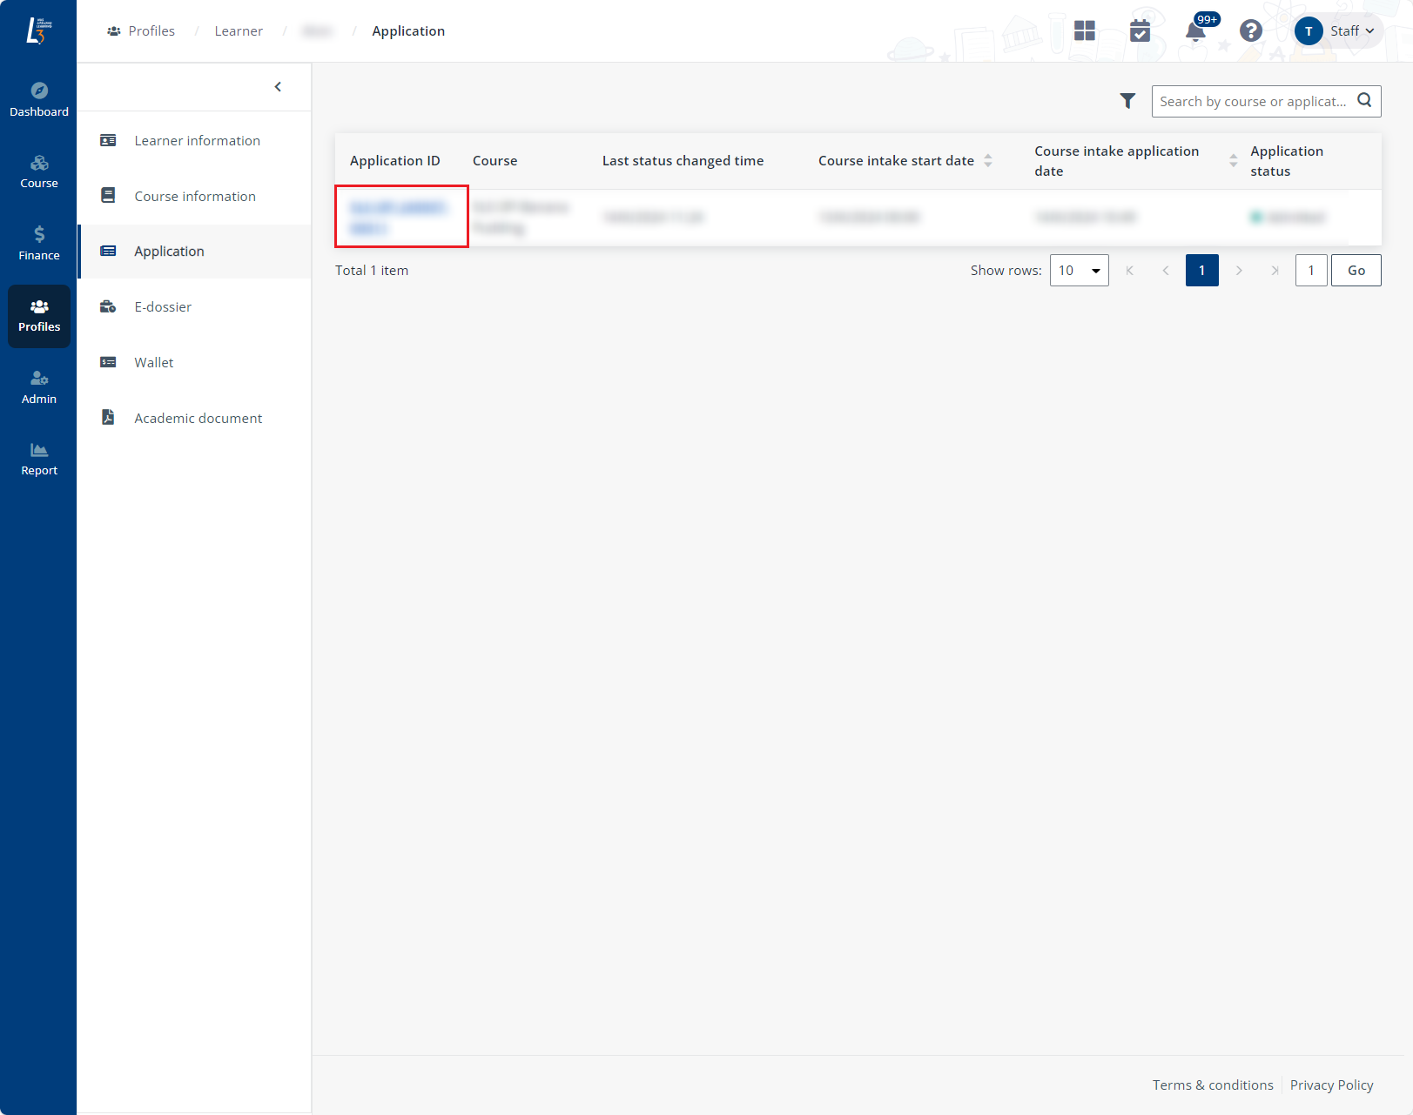Open the Show rows dropdown
This screenshot has height=1115, width=1413.
[1079, 270]
